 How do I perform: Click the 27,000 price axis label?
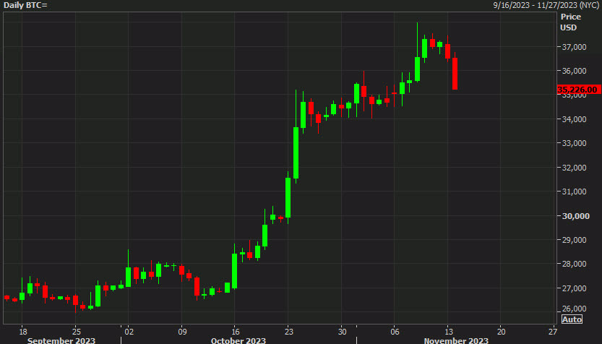pos(574,288)
